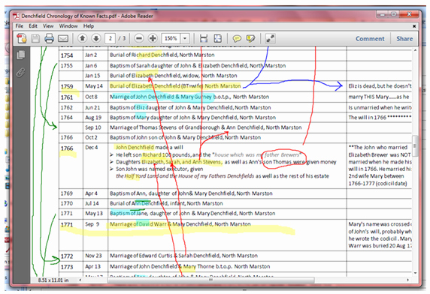
Task: Open the attachments paperclip panel
Action: click(x=20, y=73)
